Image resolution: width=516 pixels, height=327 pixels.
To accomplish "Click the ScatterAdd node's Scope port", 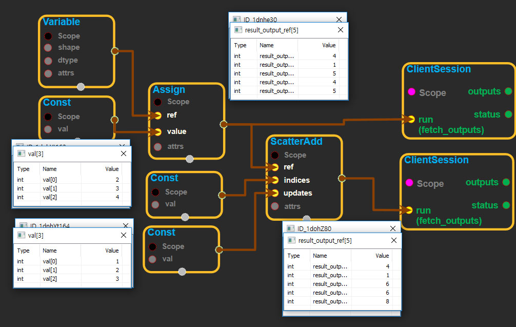I will point(275,155).
